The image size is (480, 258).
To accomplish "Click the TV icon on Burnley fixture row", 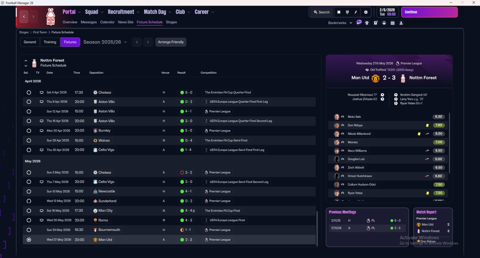I will (x=42, y=131).
